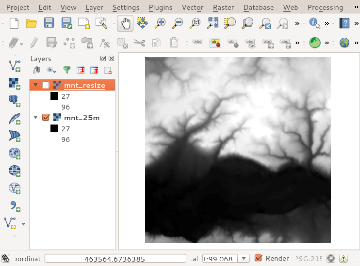Click the Zoom Last icon
The width and height of the screenshot is (360, 266).
(265, 23)
